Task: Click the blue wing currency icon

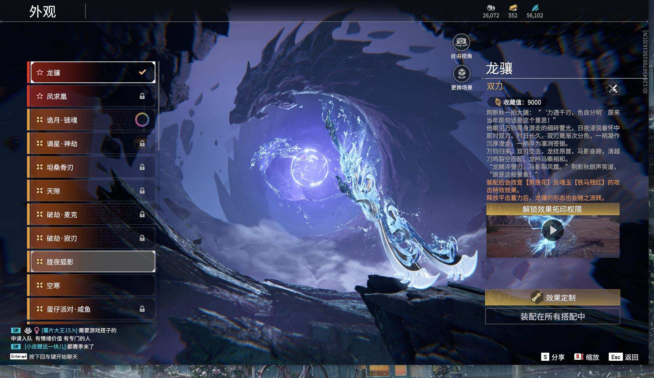Action: (x=535, y=8)
